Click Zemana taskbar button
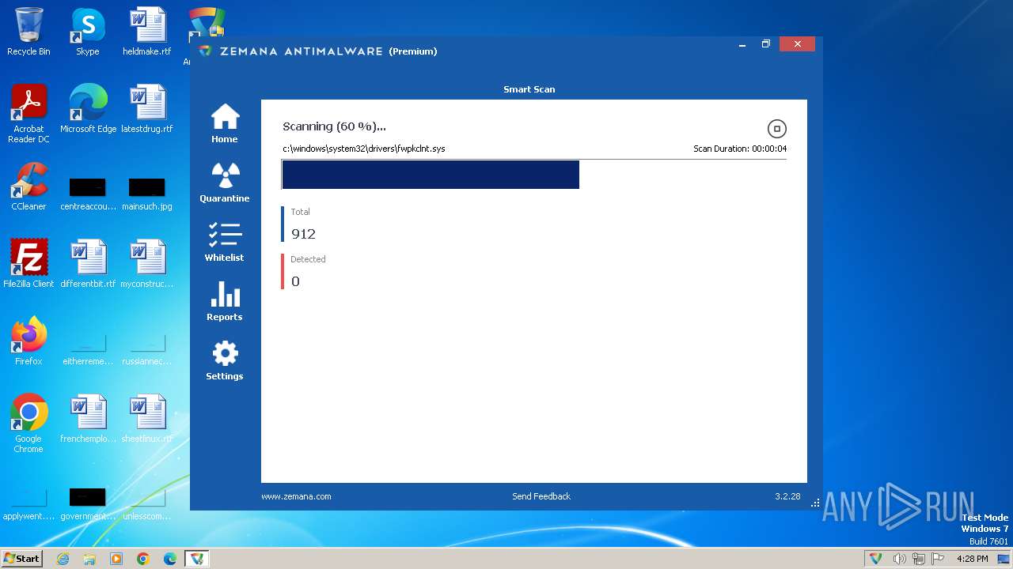The width and height of the screenshot is (1013, 569). 197,559
